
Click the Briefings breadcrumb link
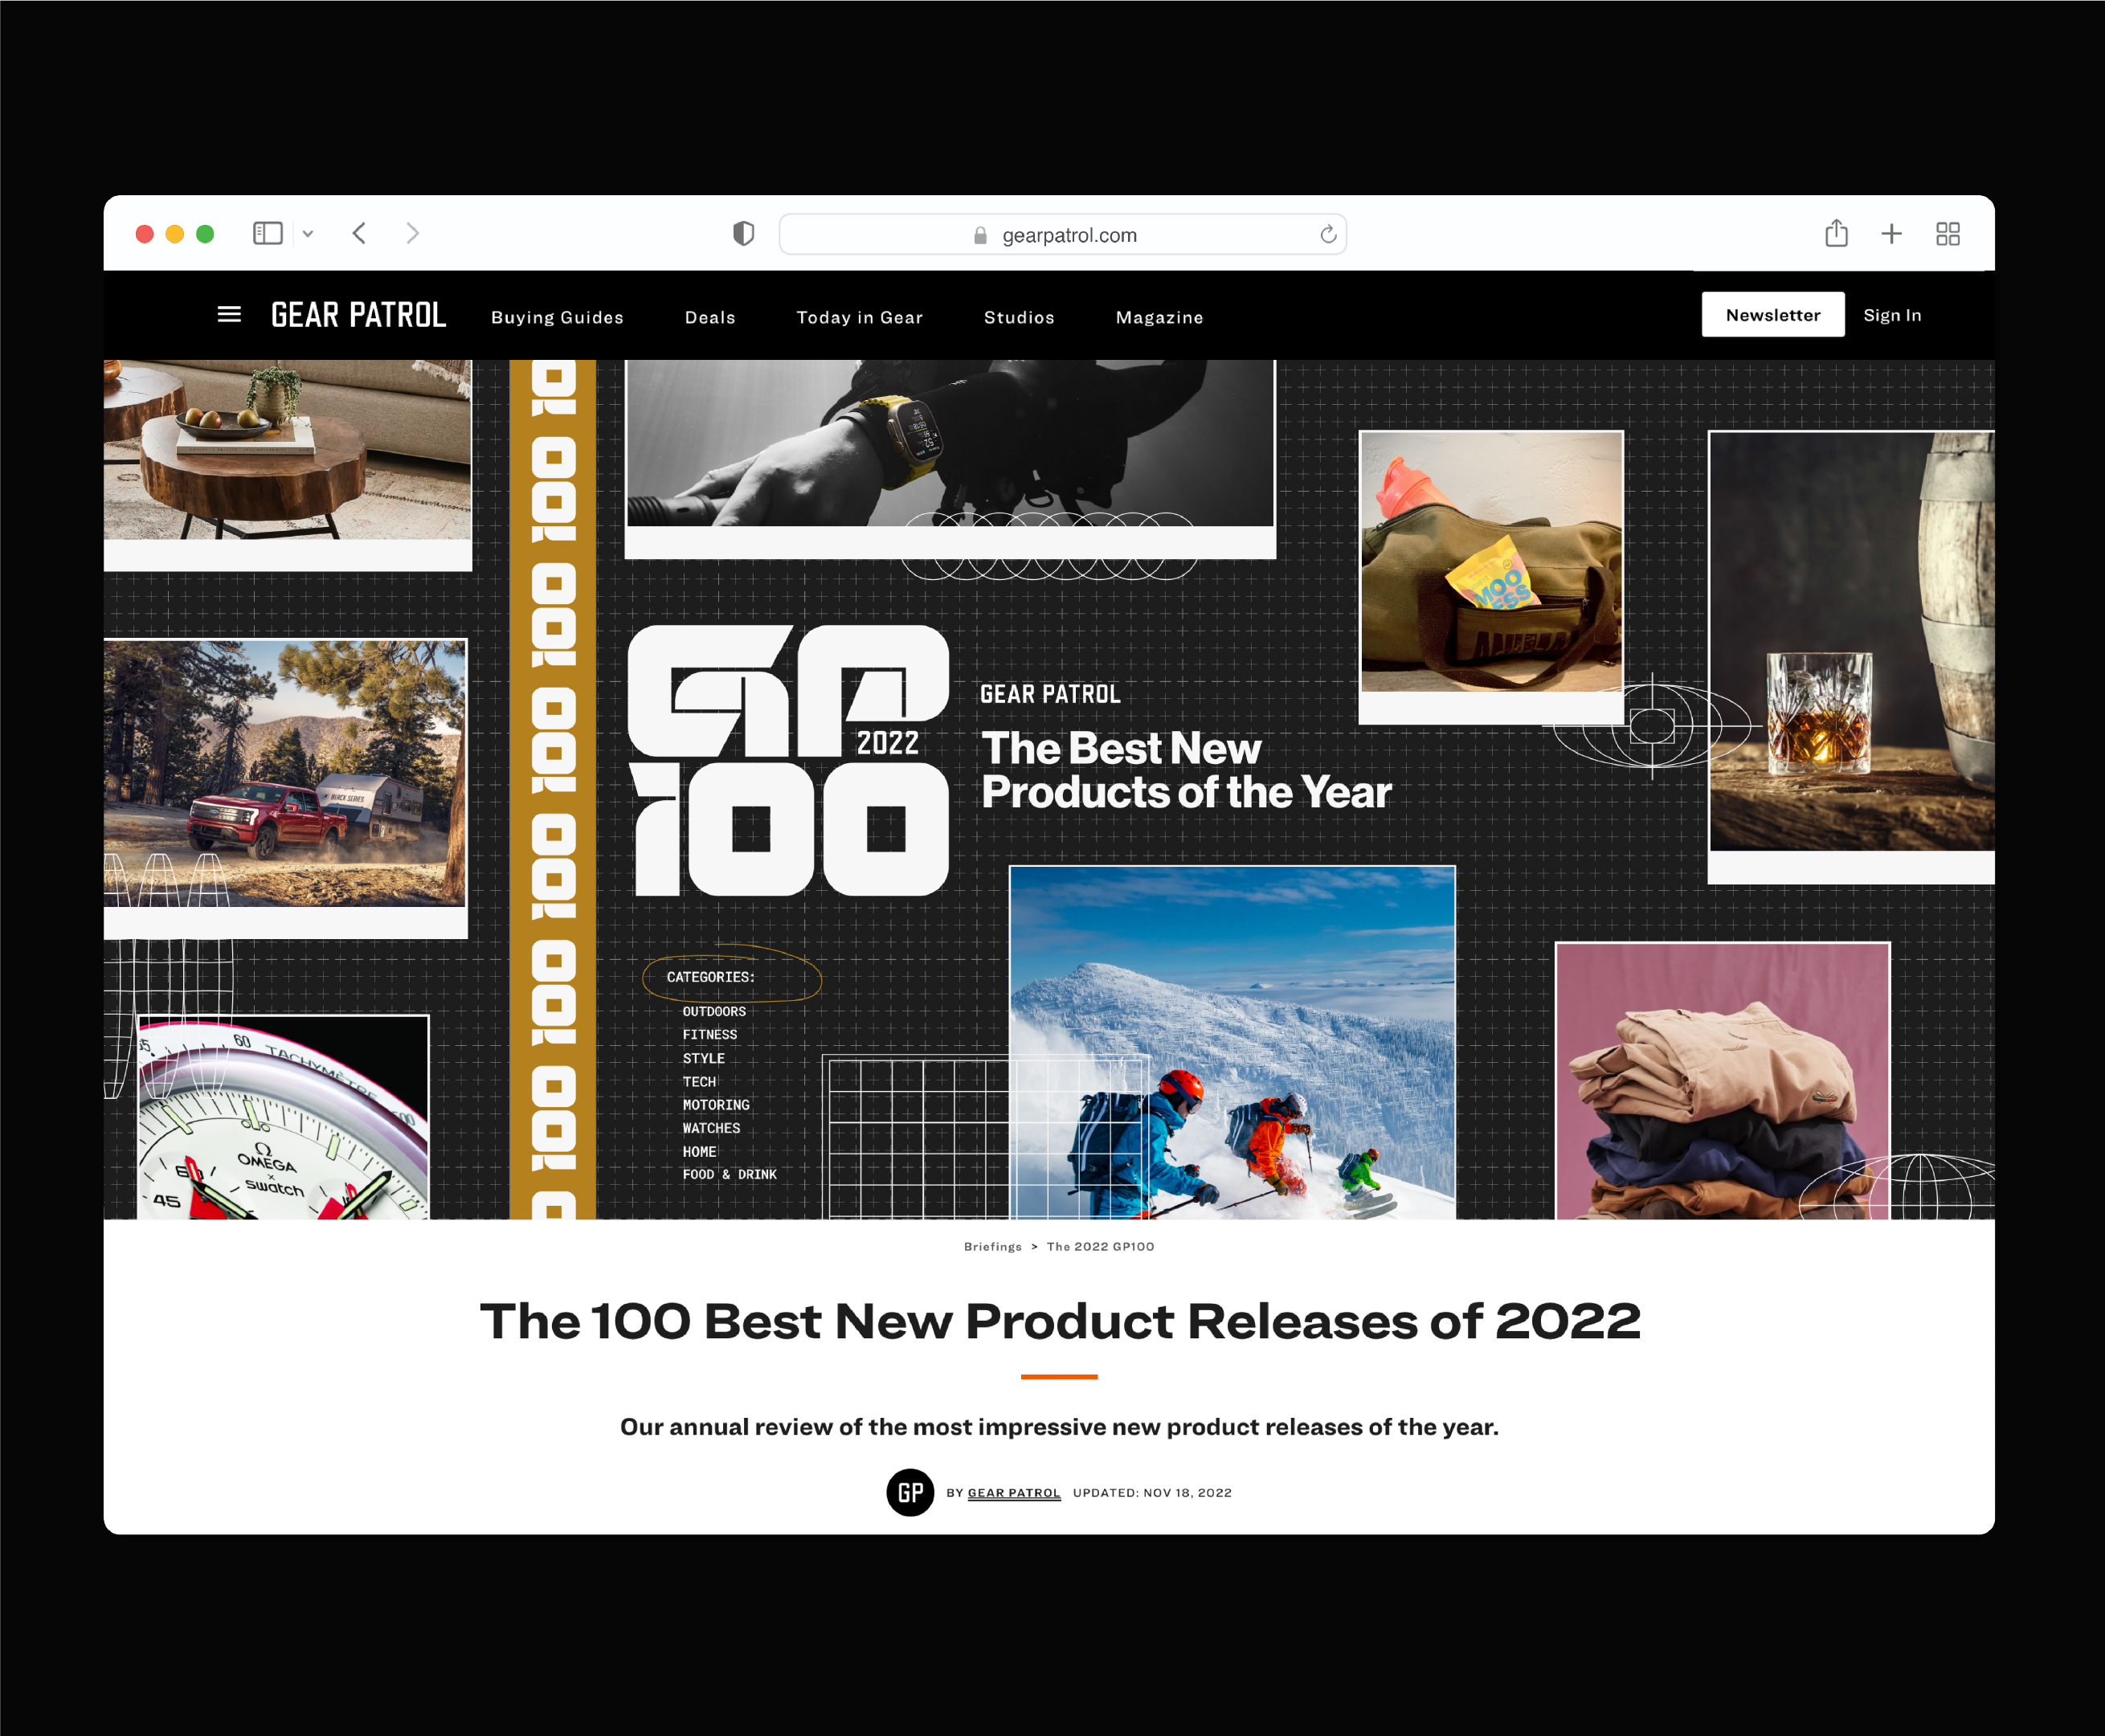[x=992, y=1246]
